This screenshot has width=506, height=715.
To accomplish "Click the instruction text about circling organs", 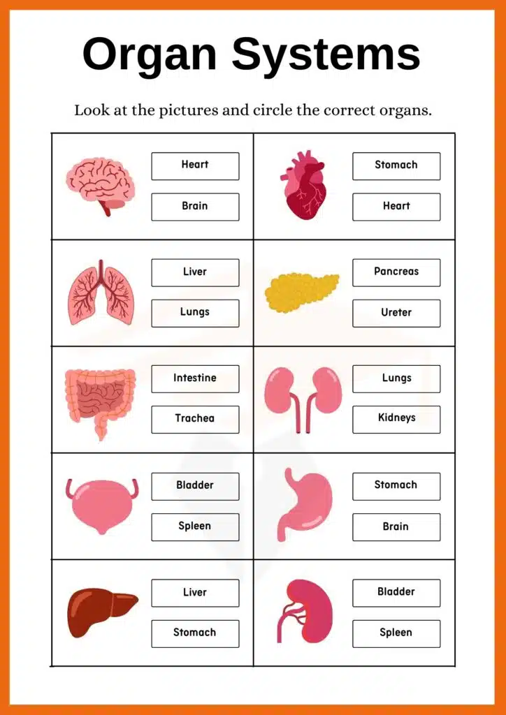I will (x=252, y=110).
